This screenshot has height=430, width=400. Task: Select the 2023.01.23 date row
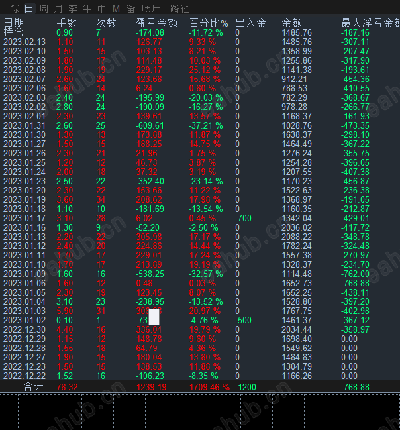pos(25,182)
